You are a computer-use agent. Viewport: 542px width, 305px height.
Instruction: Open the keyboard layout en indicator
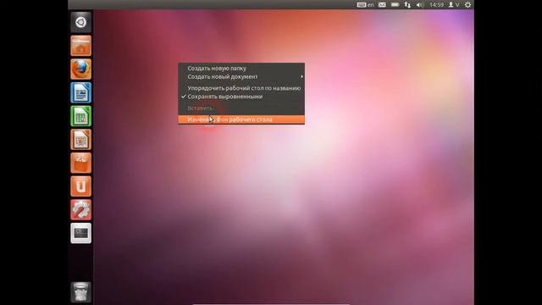[365, 5]
